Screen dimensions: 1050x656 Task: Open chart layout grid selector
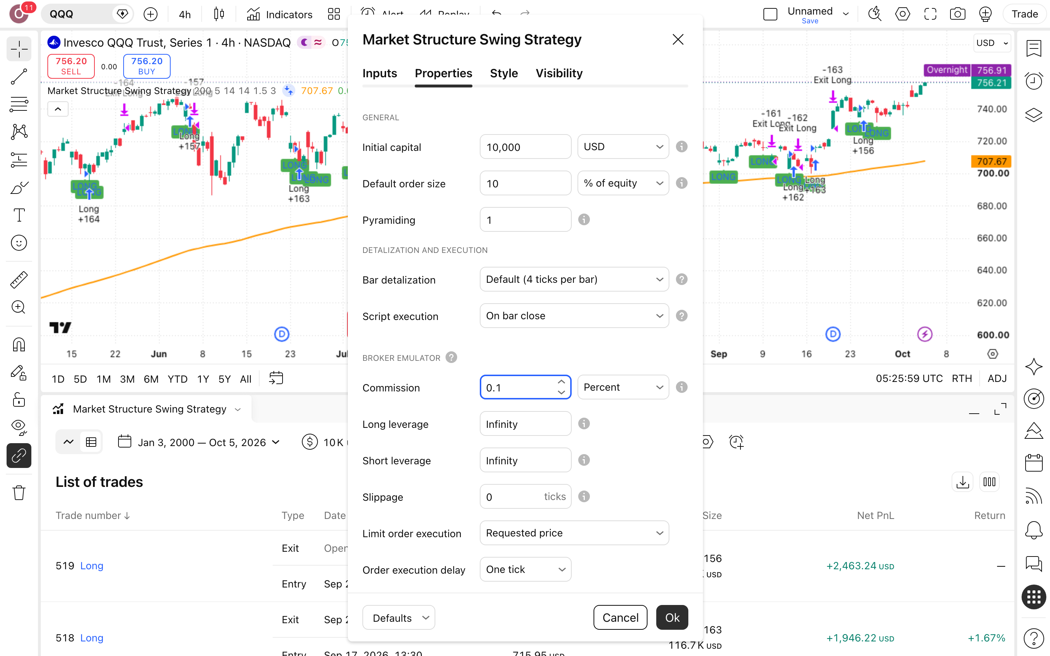tap(334, 14)
